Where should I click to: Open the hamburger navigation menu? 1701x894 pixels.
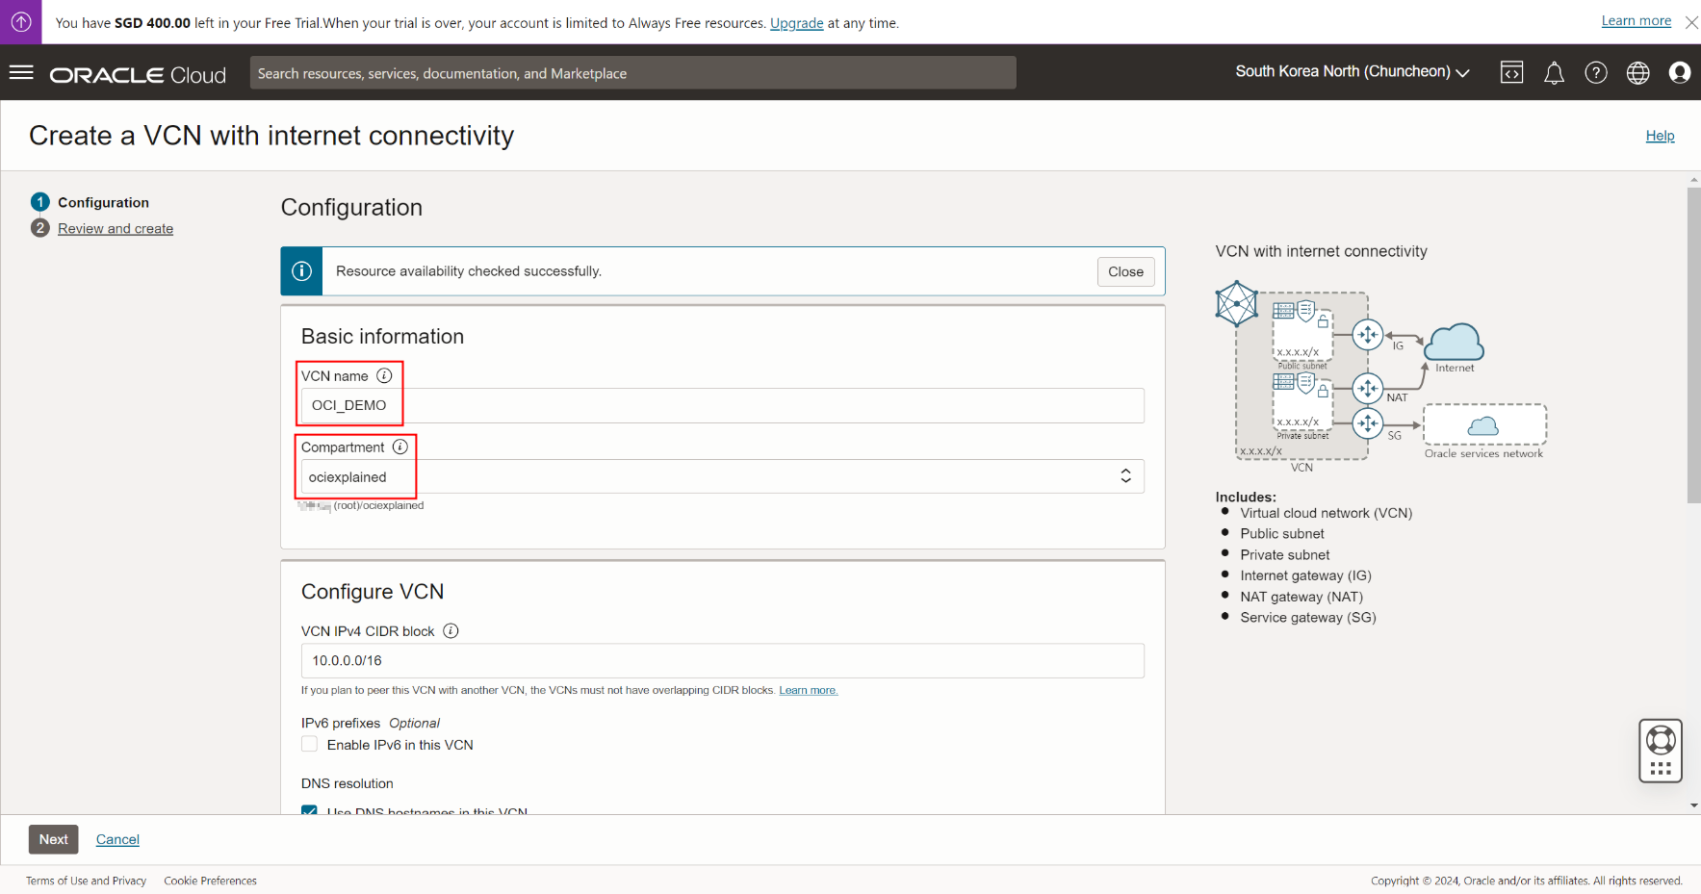(21, 73)
